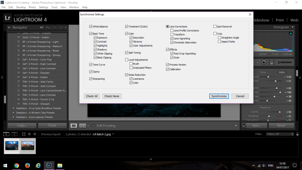The width and height of the screenshot is (302, 170).
Task: Open the grid view icon in filmstrip bar
Action: 24,134
